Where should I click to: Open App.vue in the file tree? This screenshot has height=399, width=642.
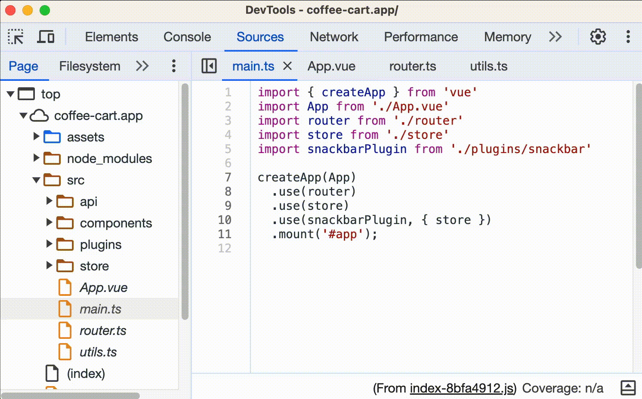coord(104,288)
